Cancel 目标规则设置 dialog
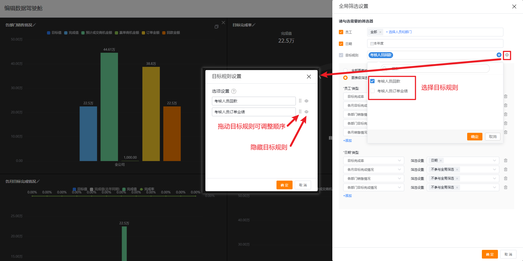 coord(303,185)
